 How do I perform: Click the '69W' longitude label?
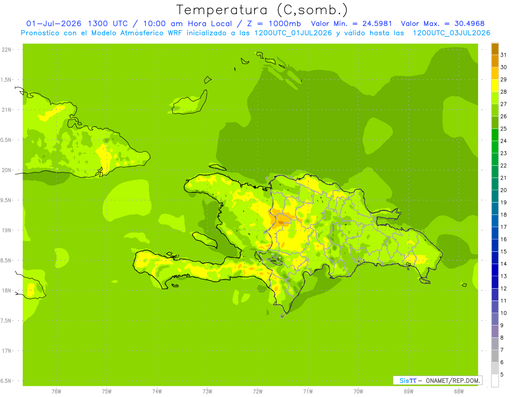coord(409,391)
